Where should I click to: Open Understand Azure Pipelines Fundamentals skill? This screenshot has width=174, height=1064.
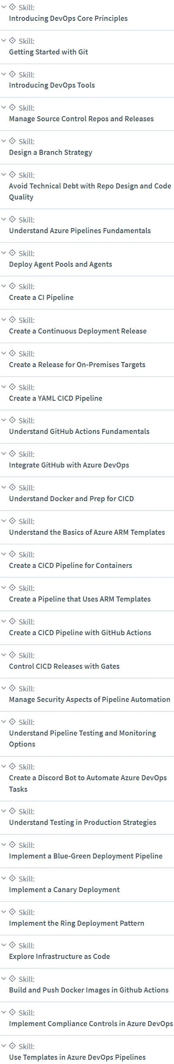coord(80,231)
